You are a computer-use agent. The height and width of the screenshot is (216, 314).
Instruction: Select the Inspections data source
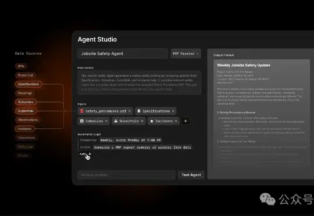click(26, 138)
